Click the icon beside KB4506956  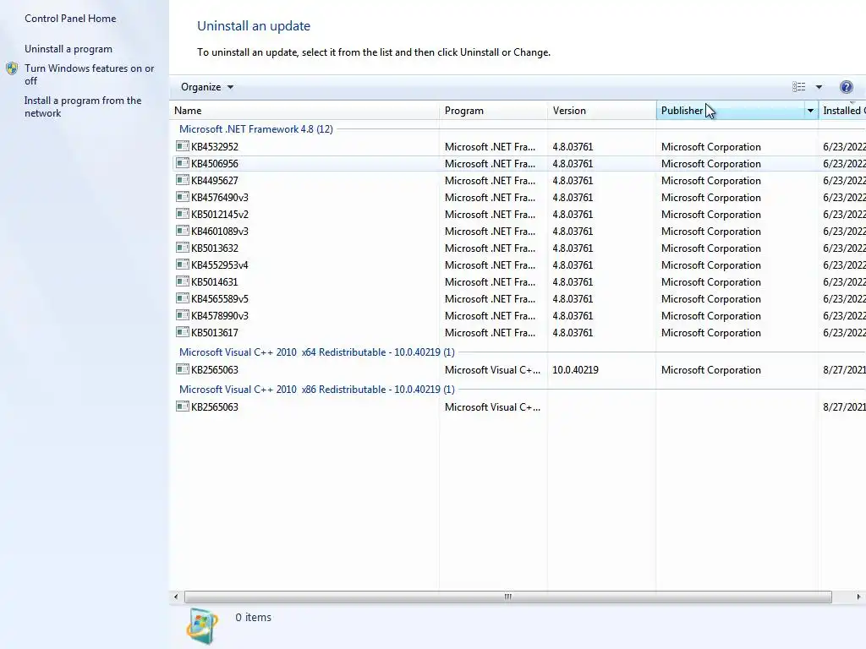click(x=183, y=163)
